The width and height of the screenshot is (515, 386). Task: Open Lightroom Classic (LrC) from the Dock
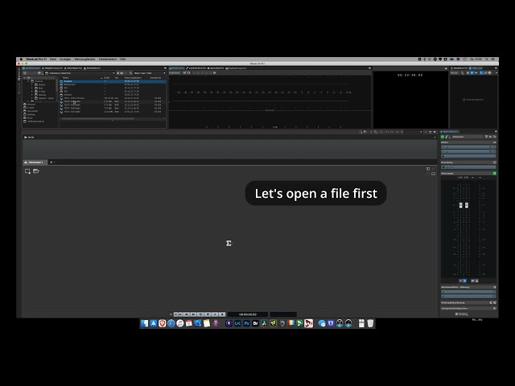(x=238, y=323)
